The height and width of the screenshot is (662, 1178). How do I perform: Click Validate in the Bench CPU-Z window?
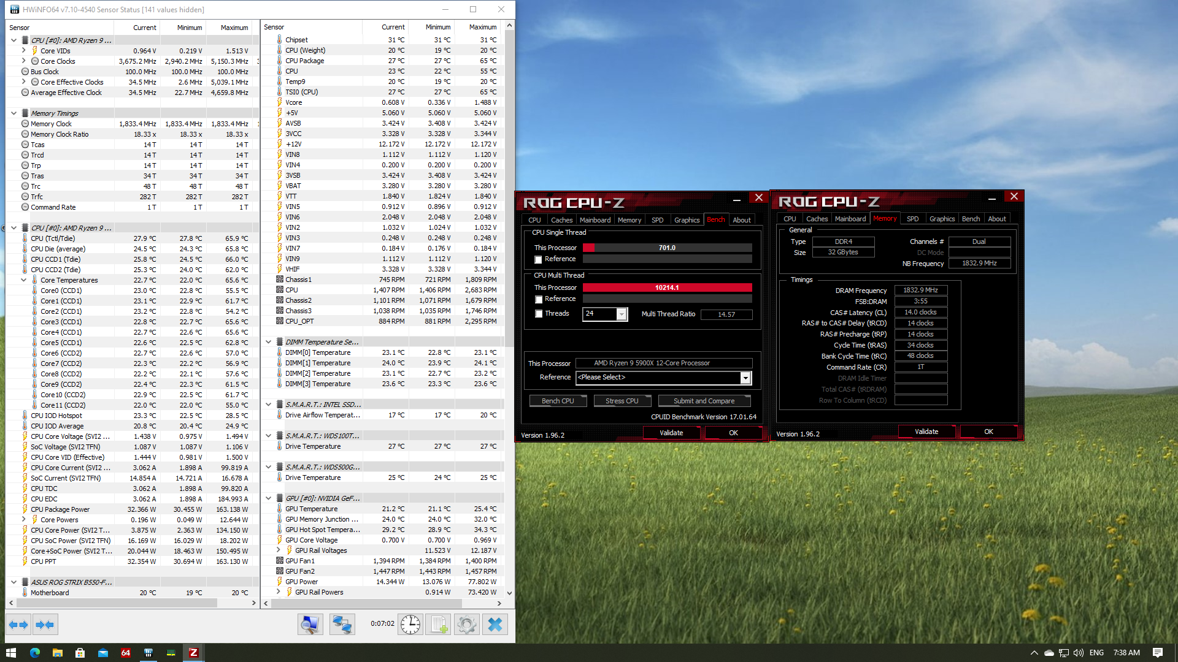pos(671,433)
